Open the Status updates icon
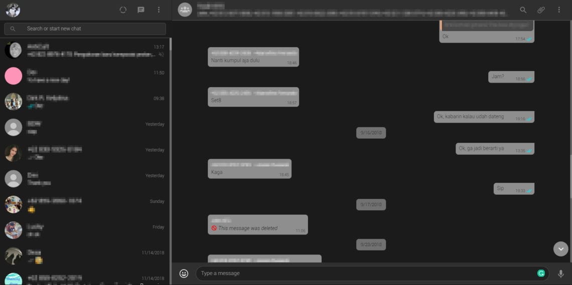The height and width of the screenshot is (285, 572). click(123, 10)
